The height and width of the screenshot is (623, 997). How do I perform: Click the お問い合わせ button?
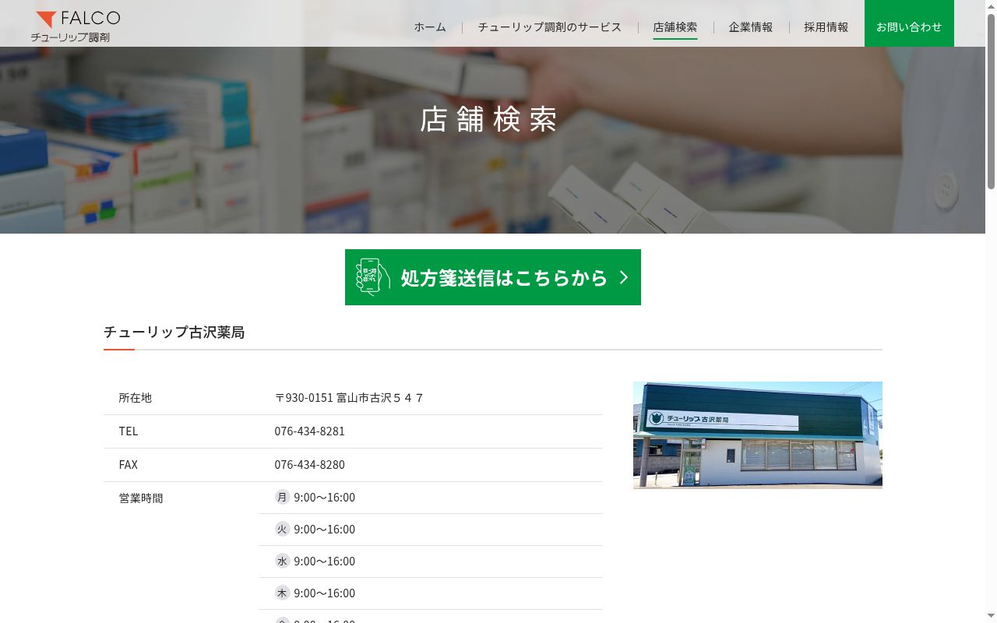[x=909, y=23]
